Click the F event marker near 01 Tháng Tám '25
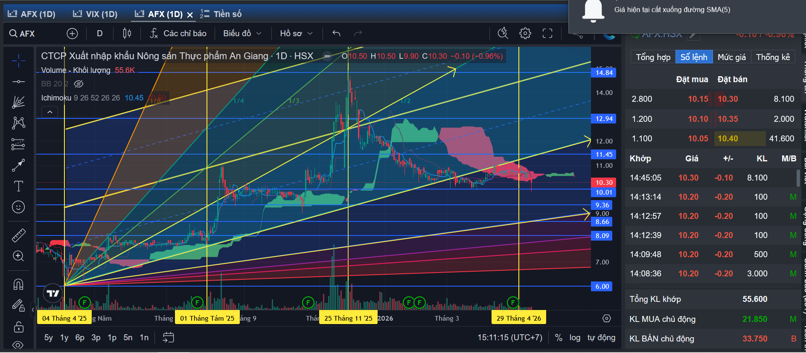 pyautogui.click(x=197, y=303)
